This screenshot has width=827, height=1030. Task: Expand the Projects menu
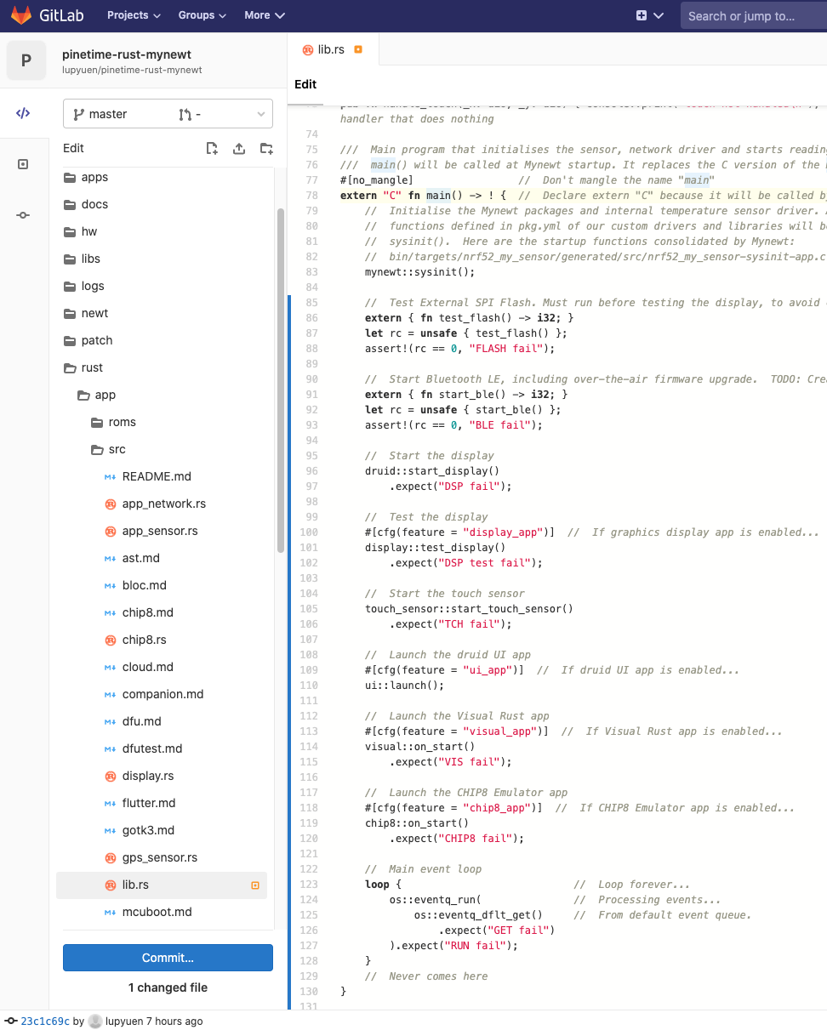click(134, 15)
